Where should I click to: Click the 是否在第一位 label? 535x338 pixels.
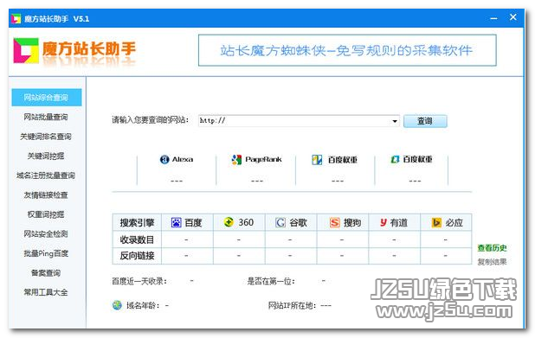(x=271, y=281)
